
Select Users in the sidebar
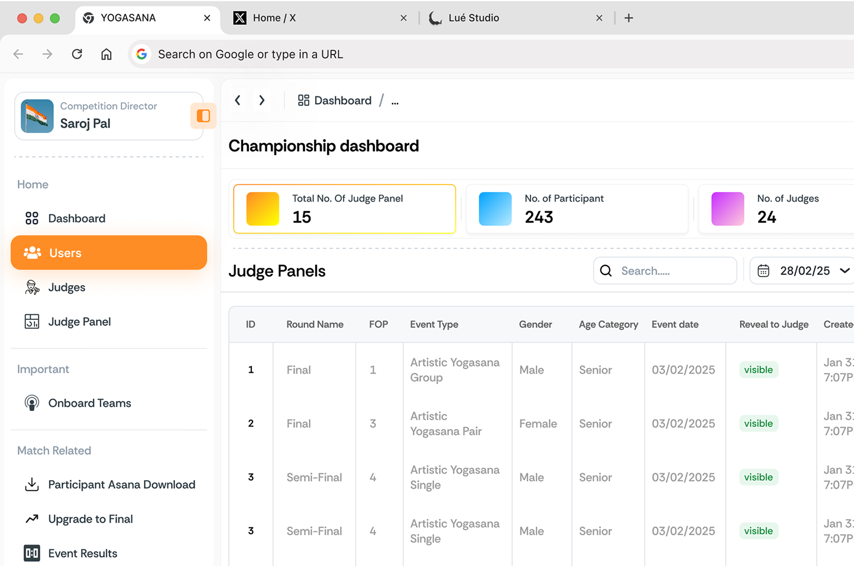coord(109,253)
